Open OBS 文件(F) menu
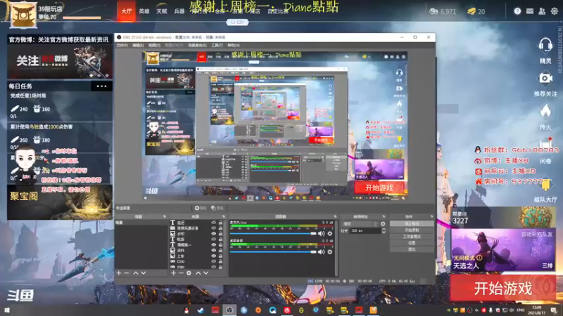This screenshot has width=563, height=316. click(122, 46)
